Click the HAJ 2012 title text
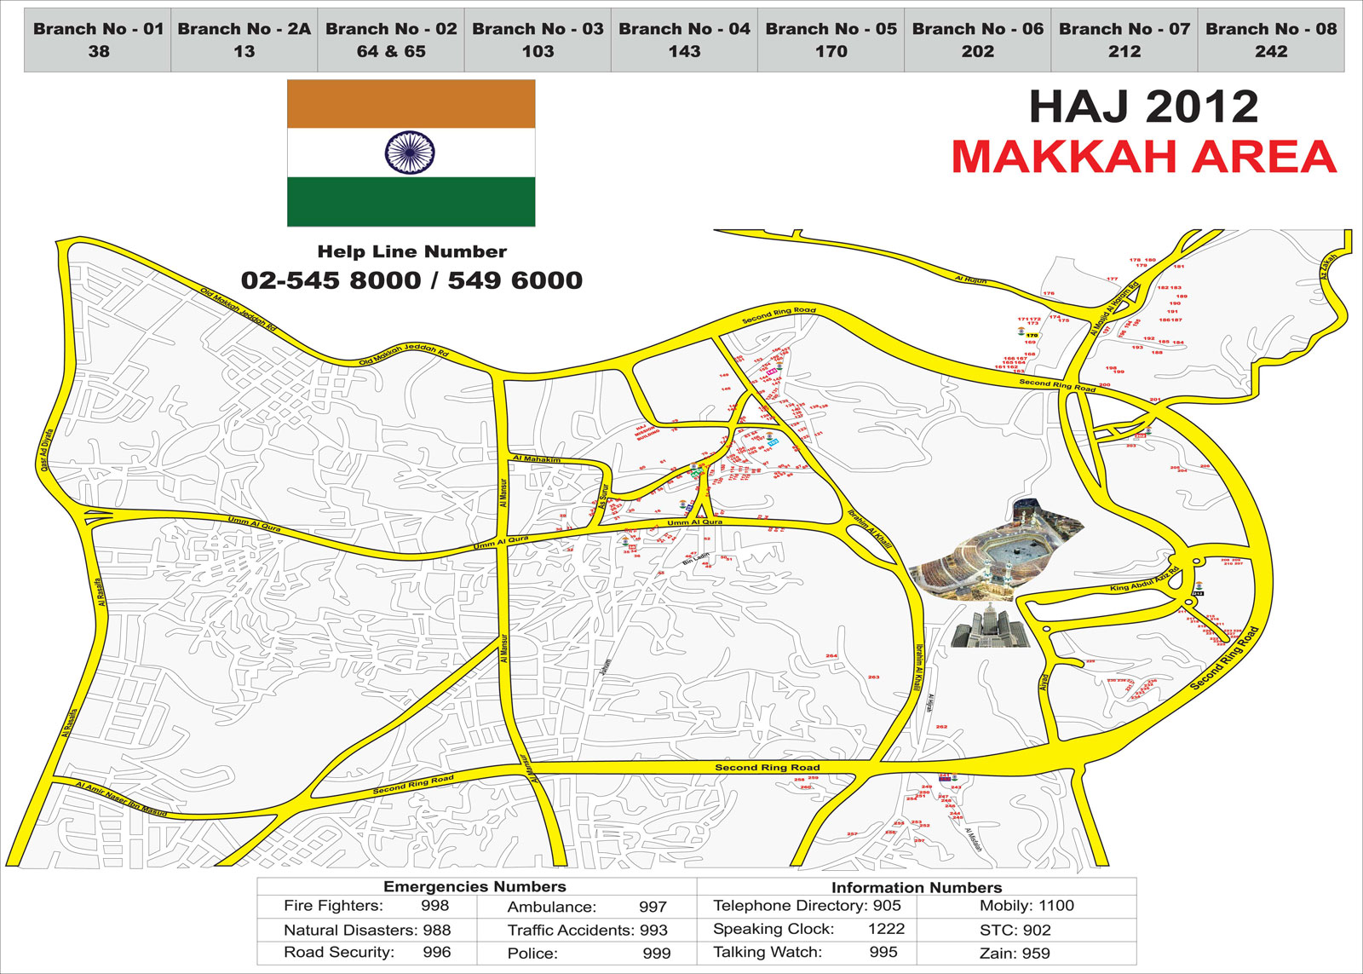The image size is (1363, 974). 1143,107
